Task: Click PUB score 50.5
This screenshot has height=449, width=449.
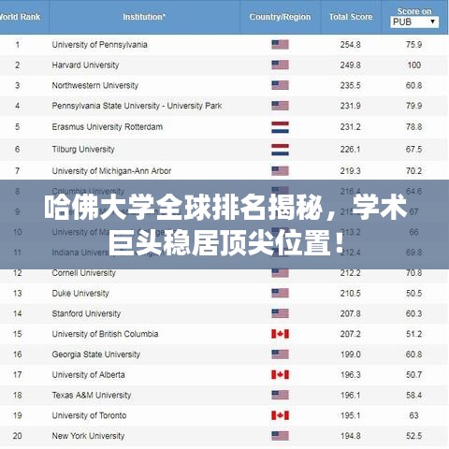Action: tap(414, 293)
